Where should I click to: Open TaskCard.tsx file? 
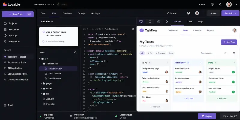click(x=55, y=73)
